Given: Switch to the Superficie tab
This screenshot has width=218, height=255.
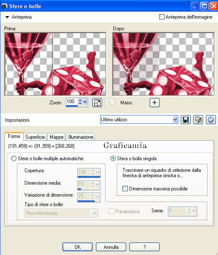Looking at the screenshot, I should (35, 137).
